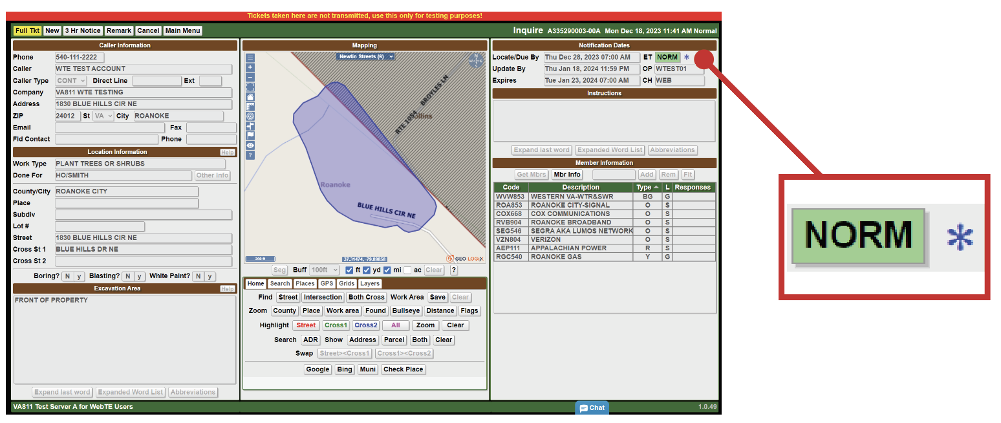Click the map zoom out minus icon
The height and width of the screenshot is (423, 1001).
(x=250, y=77)
